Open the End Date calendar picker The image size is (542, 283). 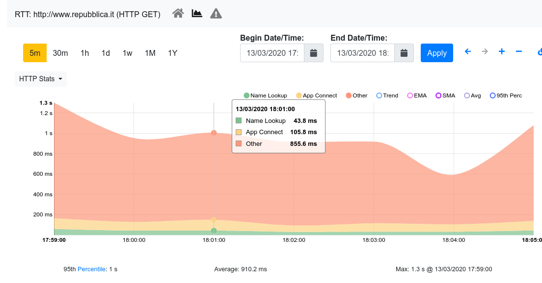(404, 52)
